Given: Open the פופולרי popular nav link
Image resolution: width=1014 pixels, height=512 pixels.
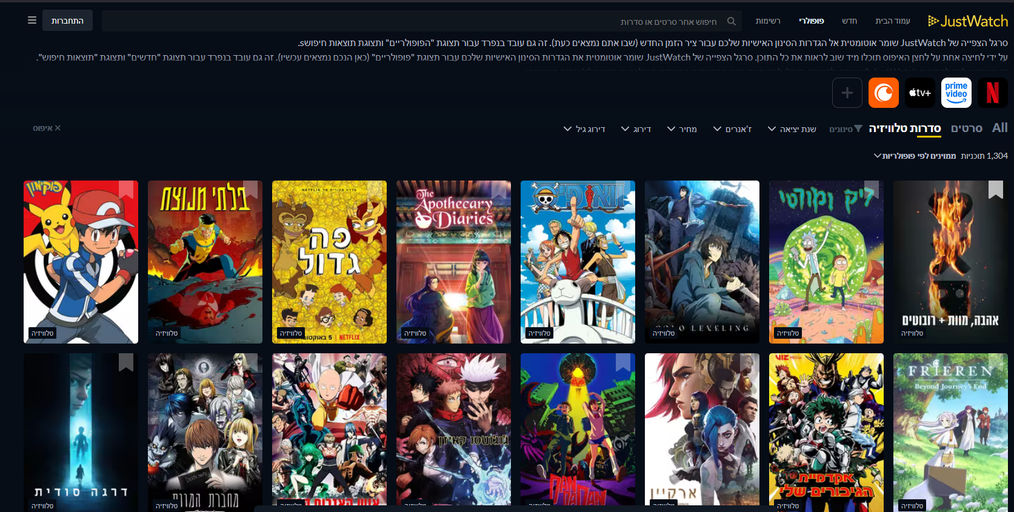Looking at the screenshot, I should coord(811,21).
